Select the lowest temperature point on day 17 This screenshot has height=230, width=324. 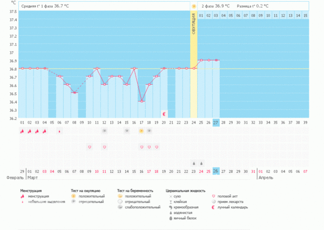coord(141,101)
